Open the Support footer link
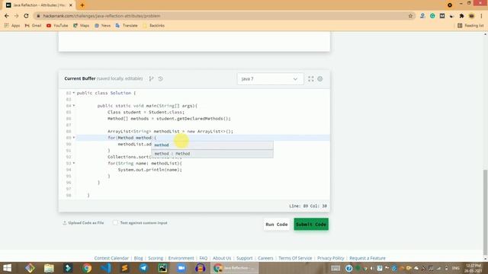Image resolution: width=488 pixels, height=274 pixels. click(x=244, y=258)
